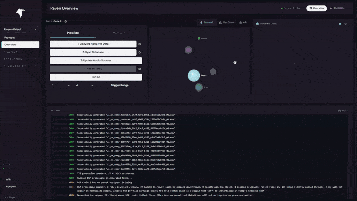357x201 pixels.
Task: Click the teal jobs icon in Running Jobs header
Action: tap(340, 24)
